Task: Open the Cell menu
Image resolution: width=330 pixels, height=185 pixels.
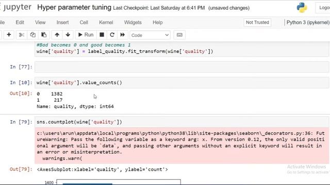Action: 84,23
